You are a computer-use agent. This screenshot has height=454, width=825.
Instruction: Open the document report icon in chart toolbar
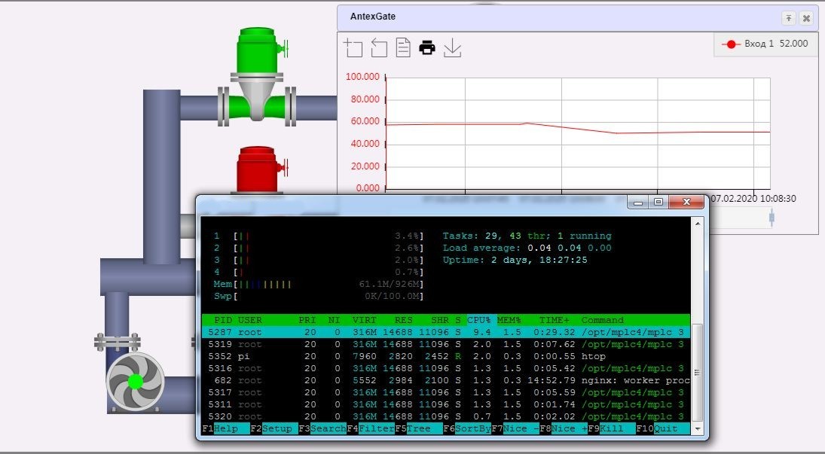coord(403,48)
